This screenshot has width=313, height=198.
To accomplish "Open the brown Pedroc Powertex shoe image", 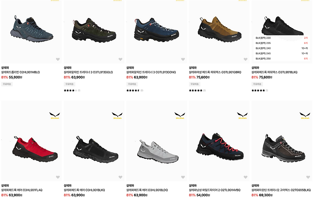I will [220, 30].
